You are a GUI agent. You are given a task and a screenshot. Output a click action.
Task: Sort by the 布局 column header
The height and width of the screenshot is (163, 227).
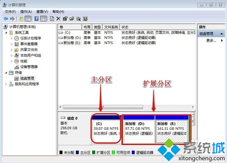(x=87, y=27)
